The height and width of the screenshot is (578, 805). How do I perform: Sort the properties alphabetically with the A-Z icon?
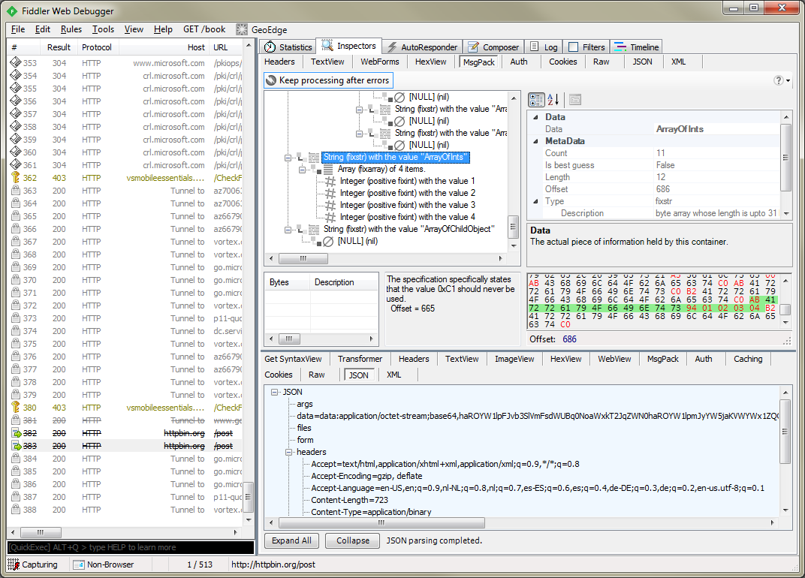click(x=553, y=100)
